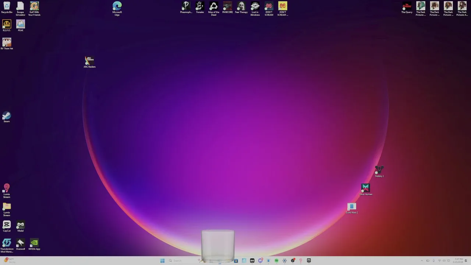Open the taskbar clock and date
The width and height of the screenshot is (471, 265).
458,261
